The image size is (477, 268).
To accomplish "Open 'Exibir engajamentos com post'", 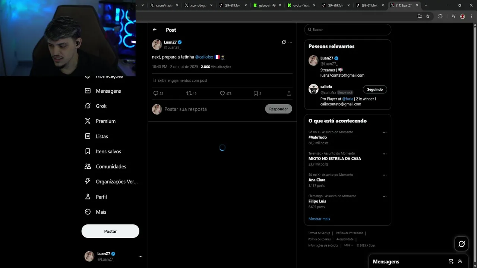I will pyautogui.click(x=180, y=80).
